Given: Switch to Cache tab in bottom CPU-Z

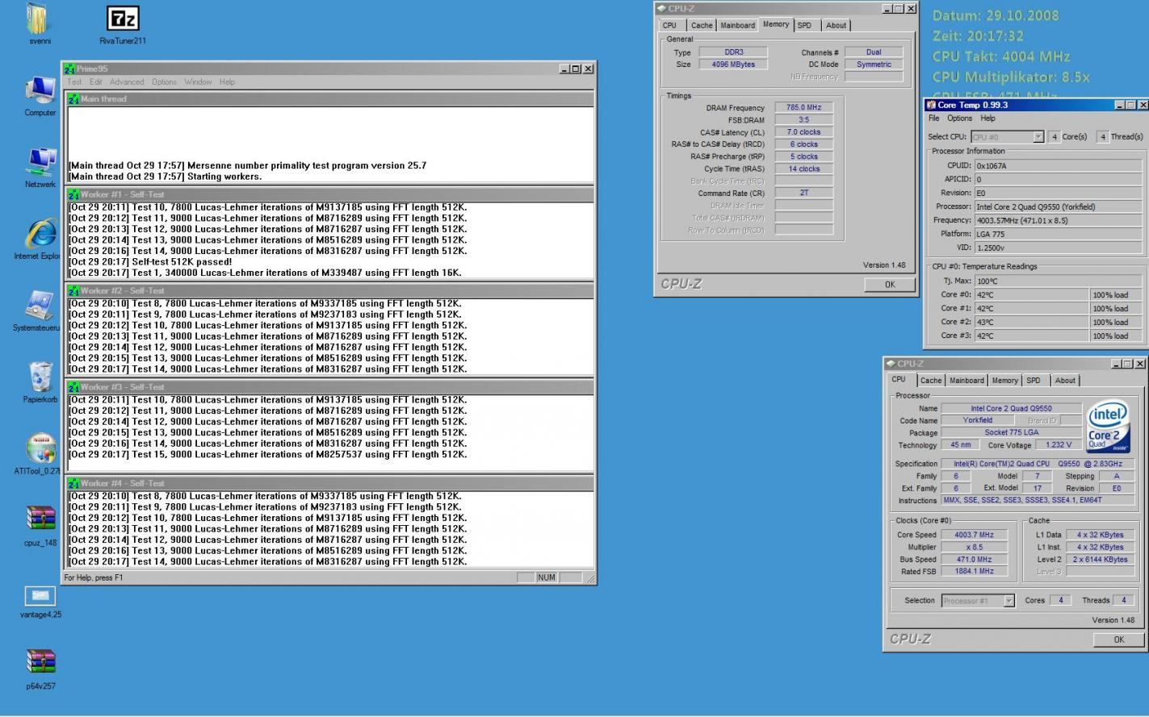Looking at the screenshot, I should click(x=931, y=381).
